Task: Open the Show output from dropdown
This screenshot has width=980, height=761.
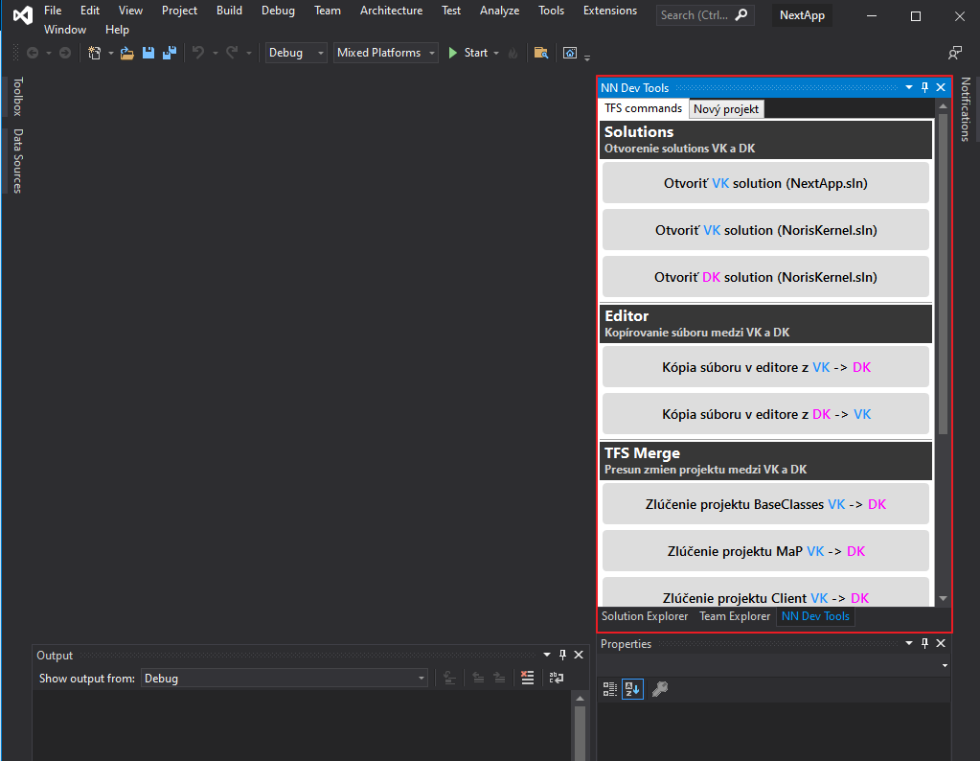Action: pos(285,678)
